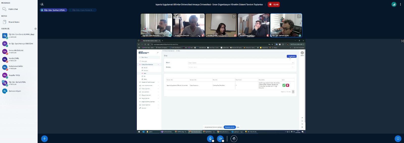Select user Öğr. Gör. Serhat UYSAL in list
The image size is (404, 143).
tap(19, 83)
